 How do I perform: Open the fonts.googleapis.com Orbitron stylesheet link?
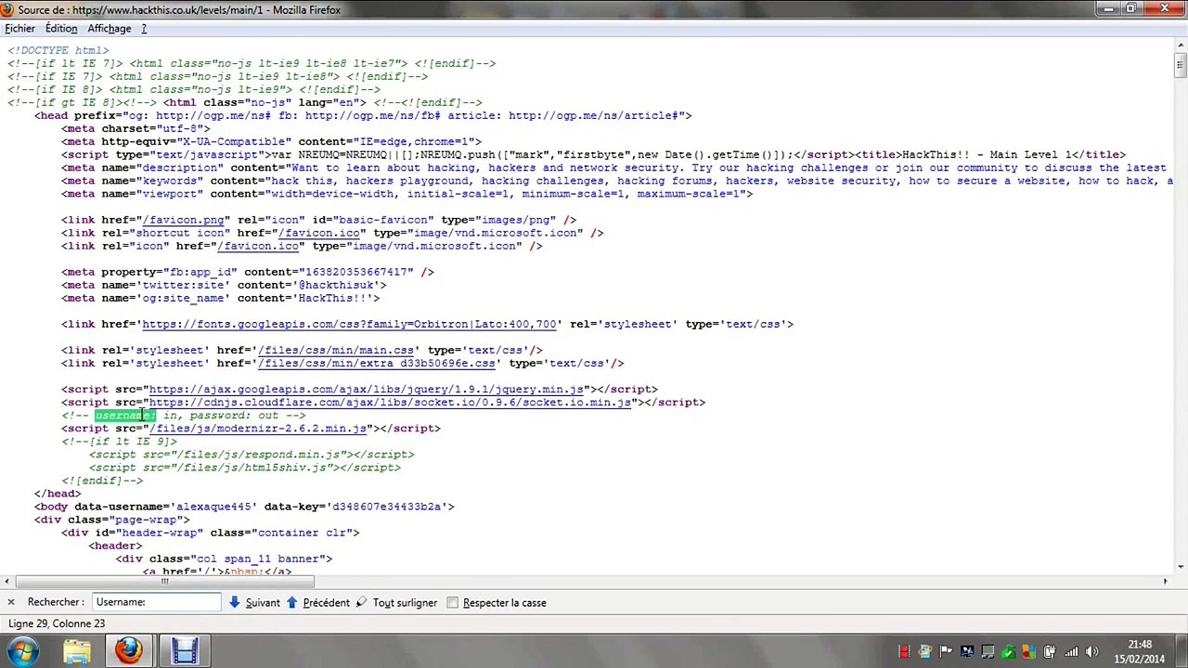(349, 324)
